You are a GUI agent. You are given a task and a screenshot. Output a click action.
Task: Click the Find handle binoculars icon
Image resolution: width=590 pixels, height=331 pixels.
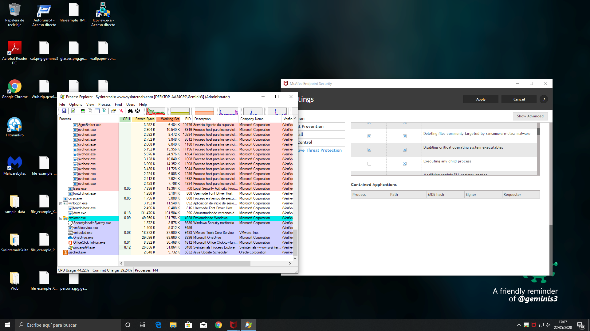pyautogui.click(x=130, y=111)
